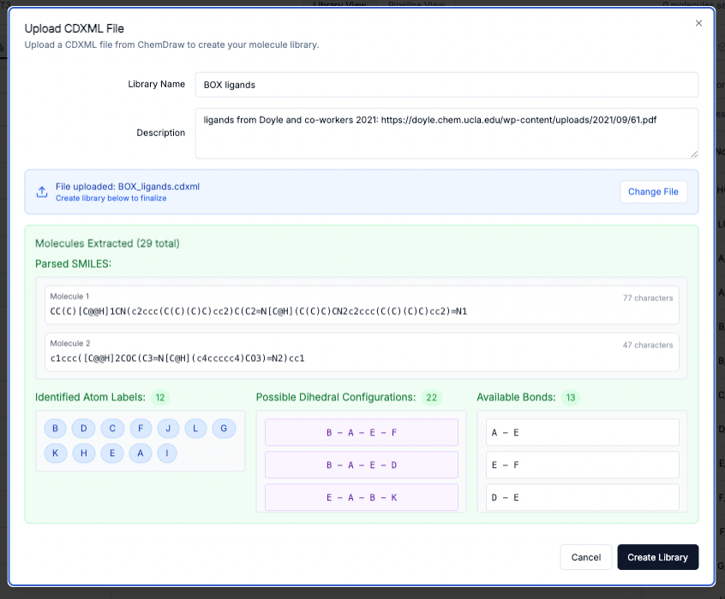
Task: Cancel the CDXML upload
Action: [x=585, y=557]
